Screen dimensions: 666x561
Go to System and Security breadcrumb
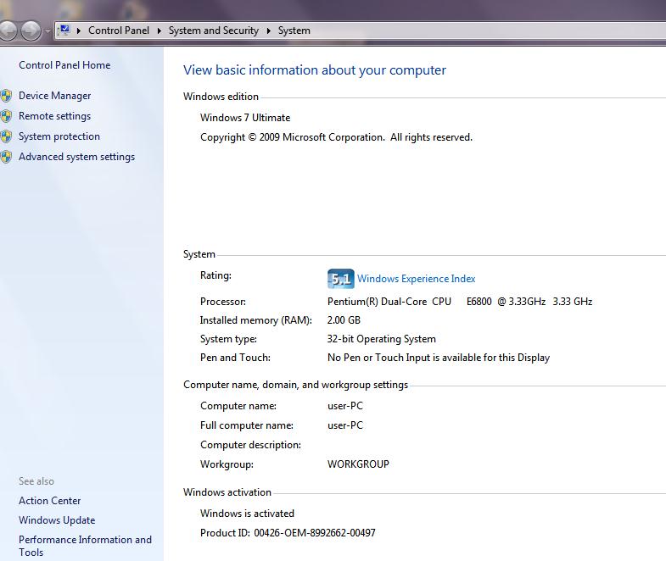coord(213,31)
